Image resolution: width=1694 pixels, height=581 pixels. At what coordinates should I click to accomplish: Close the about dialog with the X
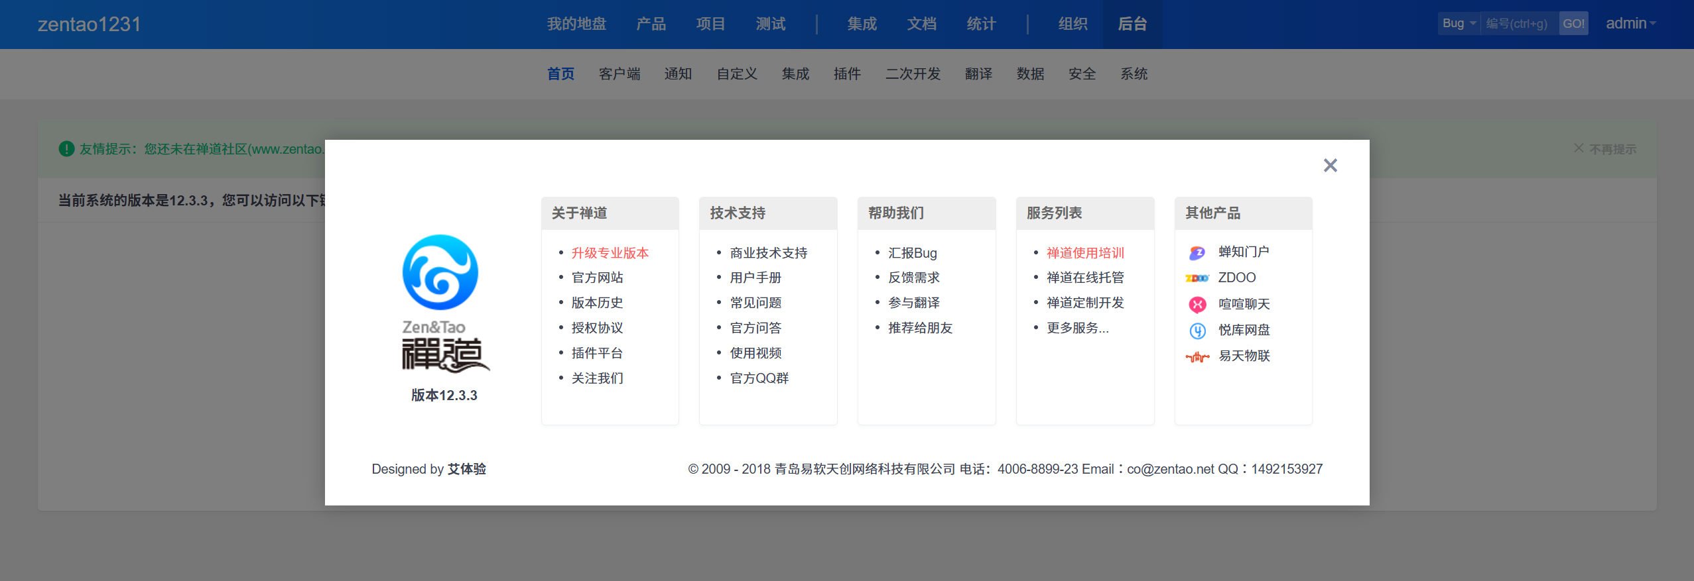(1330, 165)
